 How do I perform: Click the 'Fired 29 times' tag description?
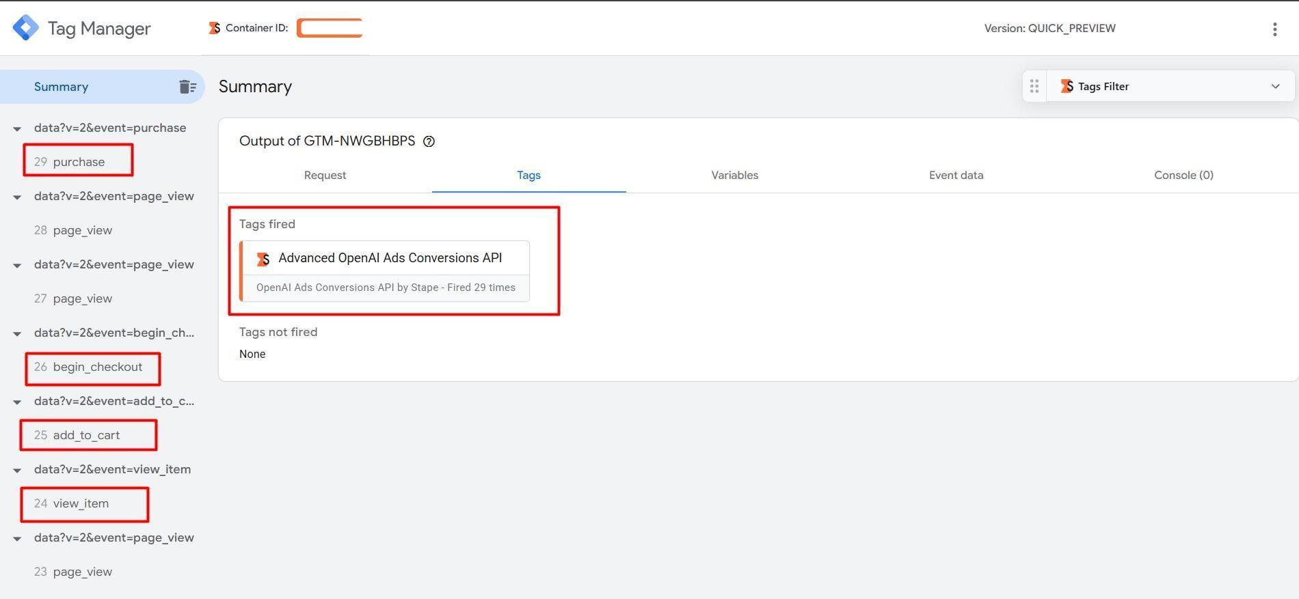386,288
